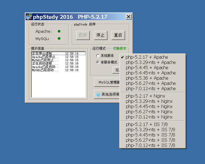The height and width of the screenshot is (164, 205).
Task: Click the 重启 button
Action: [118, 35]
